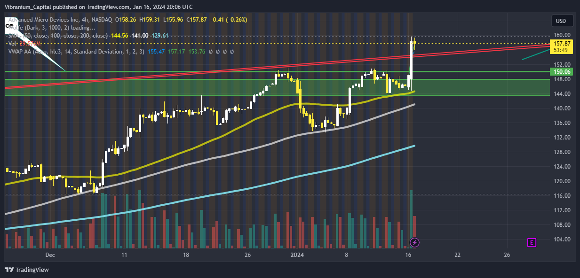580x278 pixels.
Task: Select the Vol 29.576M legend entry
Action: [24, 44]
